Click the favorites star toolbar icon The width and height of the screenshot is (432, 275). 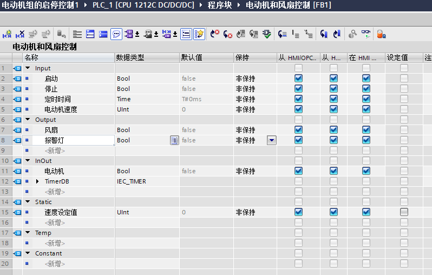(x=199, y=34)
